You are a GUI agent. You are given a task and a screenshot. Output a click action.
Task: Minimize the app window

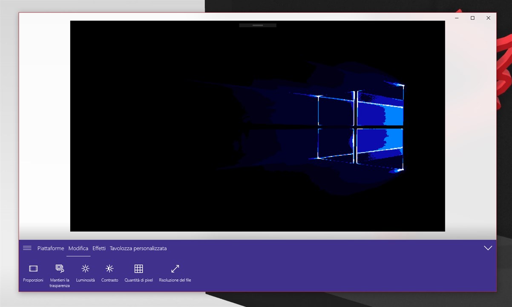click(457, 18)
